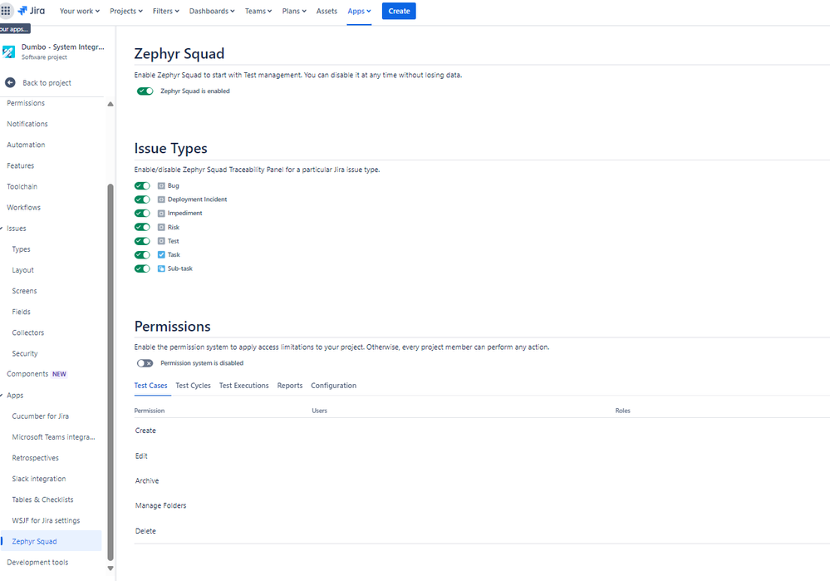Click the sidebar scrollbar up arrow
Image resolution: width=830 pixels, height=581 pixels.
click(x=111, y=104)
